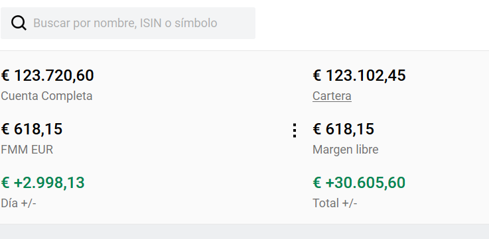Click the Día +/- label
Image resolution: width=489 pixels, height=239 pixels.
(19, 203)
